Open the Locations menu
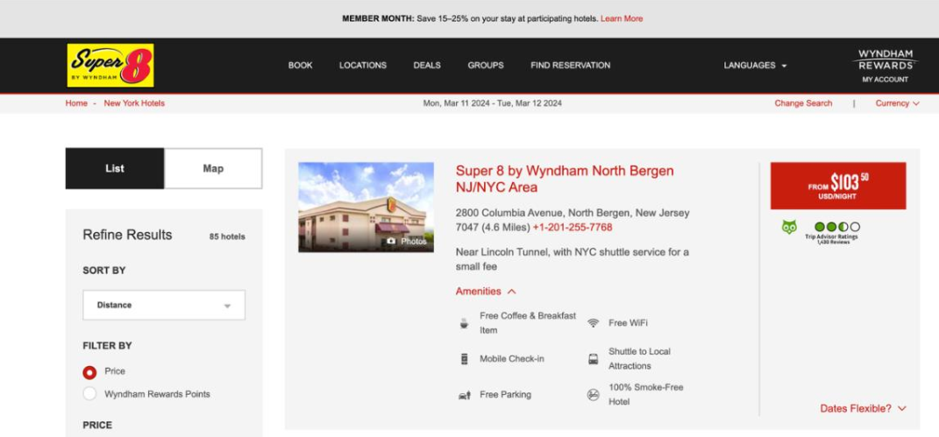This screenshot has width=939, height=437. (x=363, y=65)
